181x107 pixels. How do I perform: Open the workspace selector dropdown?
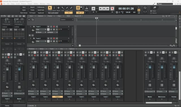pyautogui.click(x=165, y=4)
